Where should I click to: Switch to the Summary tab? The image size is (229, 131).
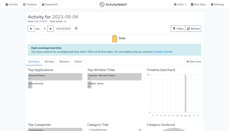pyautogui.click(x=34, y=61)
